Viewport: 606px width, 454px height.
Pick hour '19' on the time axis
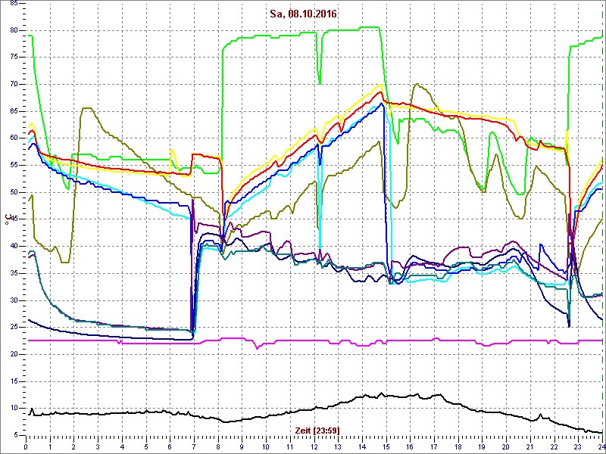tap(483, 446)
